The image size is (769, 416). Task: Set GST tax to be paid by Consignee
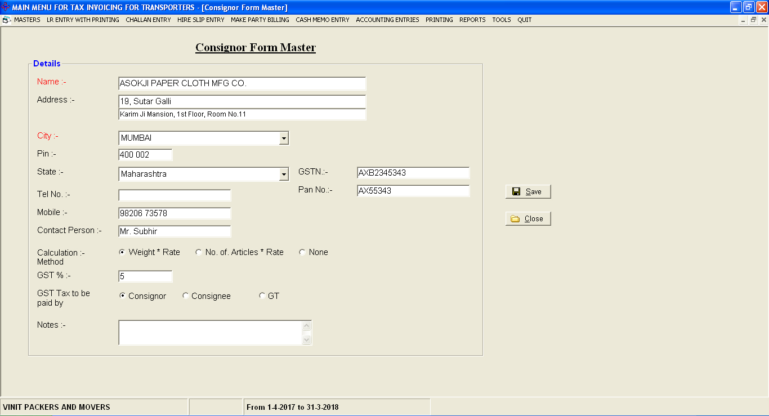186,295
